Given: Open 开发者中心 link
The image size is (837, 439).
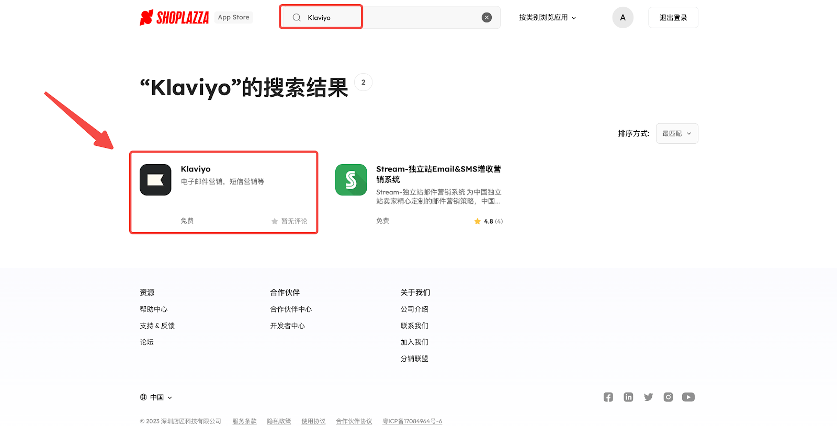Looking at the screenshot, I should pyautogui.click(x=288, y=326).
